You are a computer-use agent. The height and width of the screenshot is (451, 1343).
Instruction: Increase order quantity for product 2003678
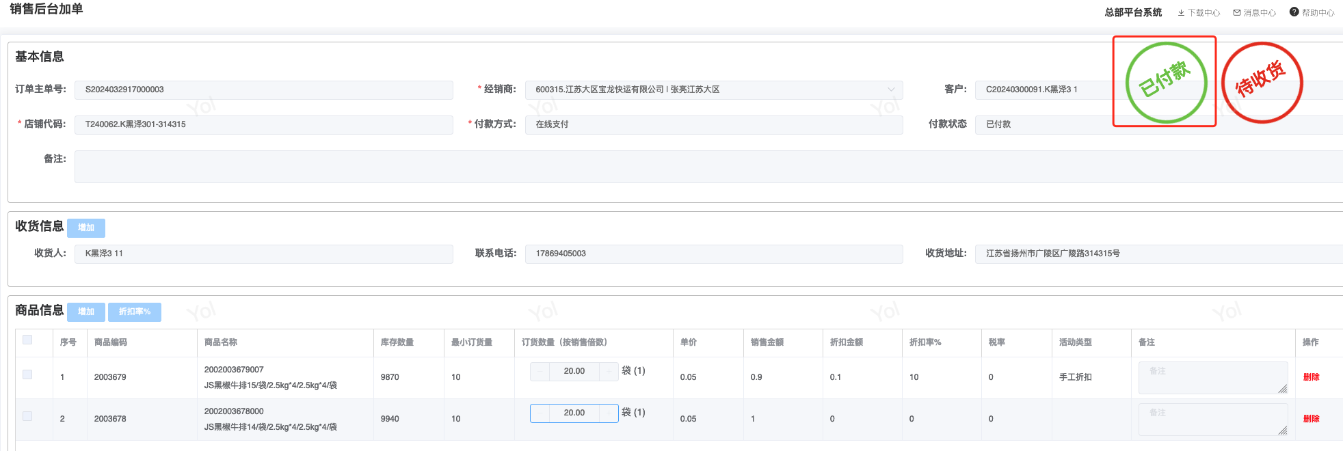609,413
